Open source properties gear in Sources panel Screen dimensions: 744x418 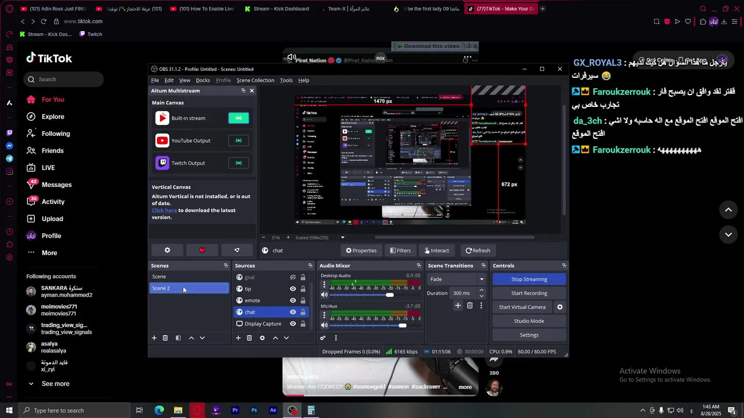(x=262, y=338)
